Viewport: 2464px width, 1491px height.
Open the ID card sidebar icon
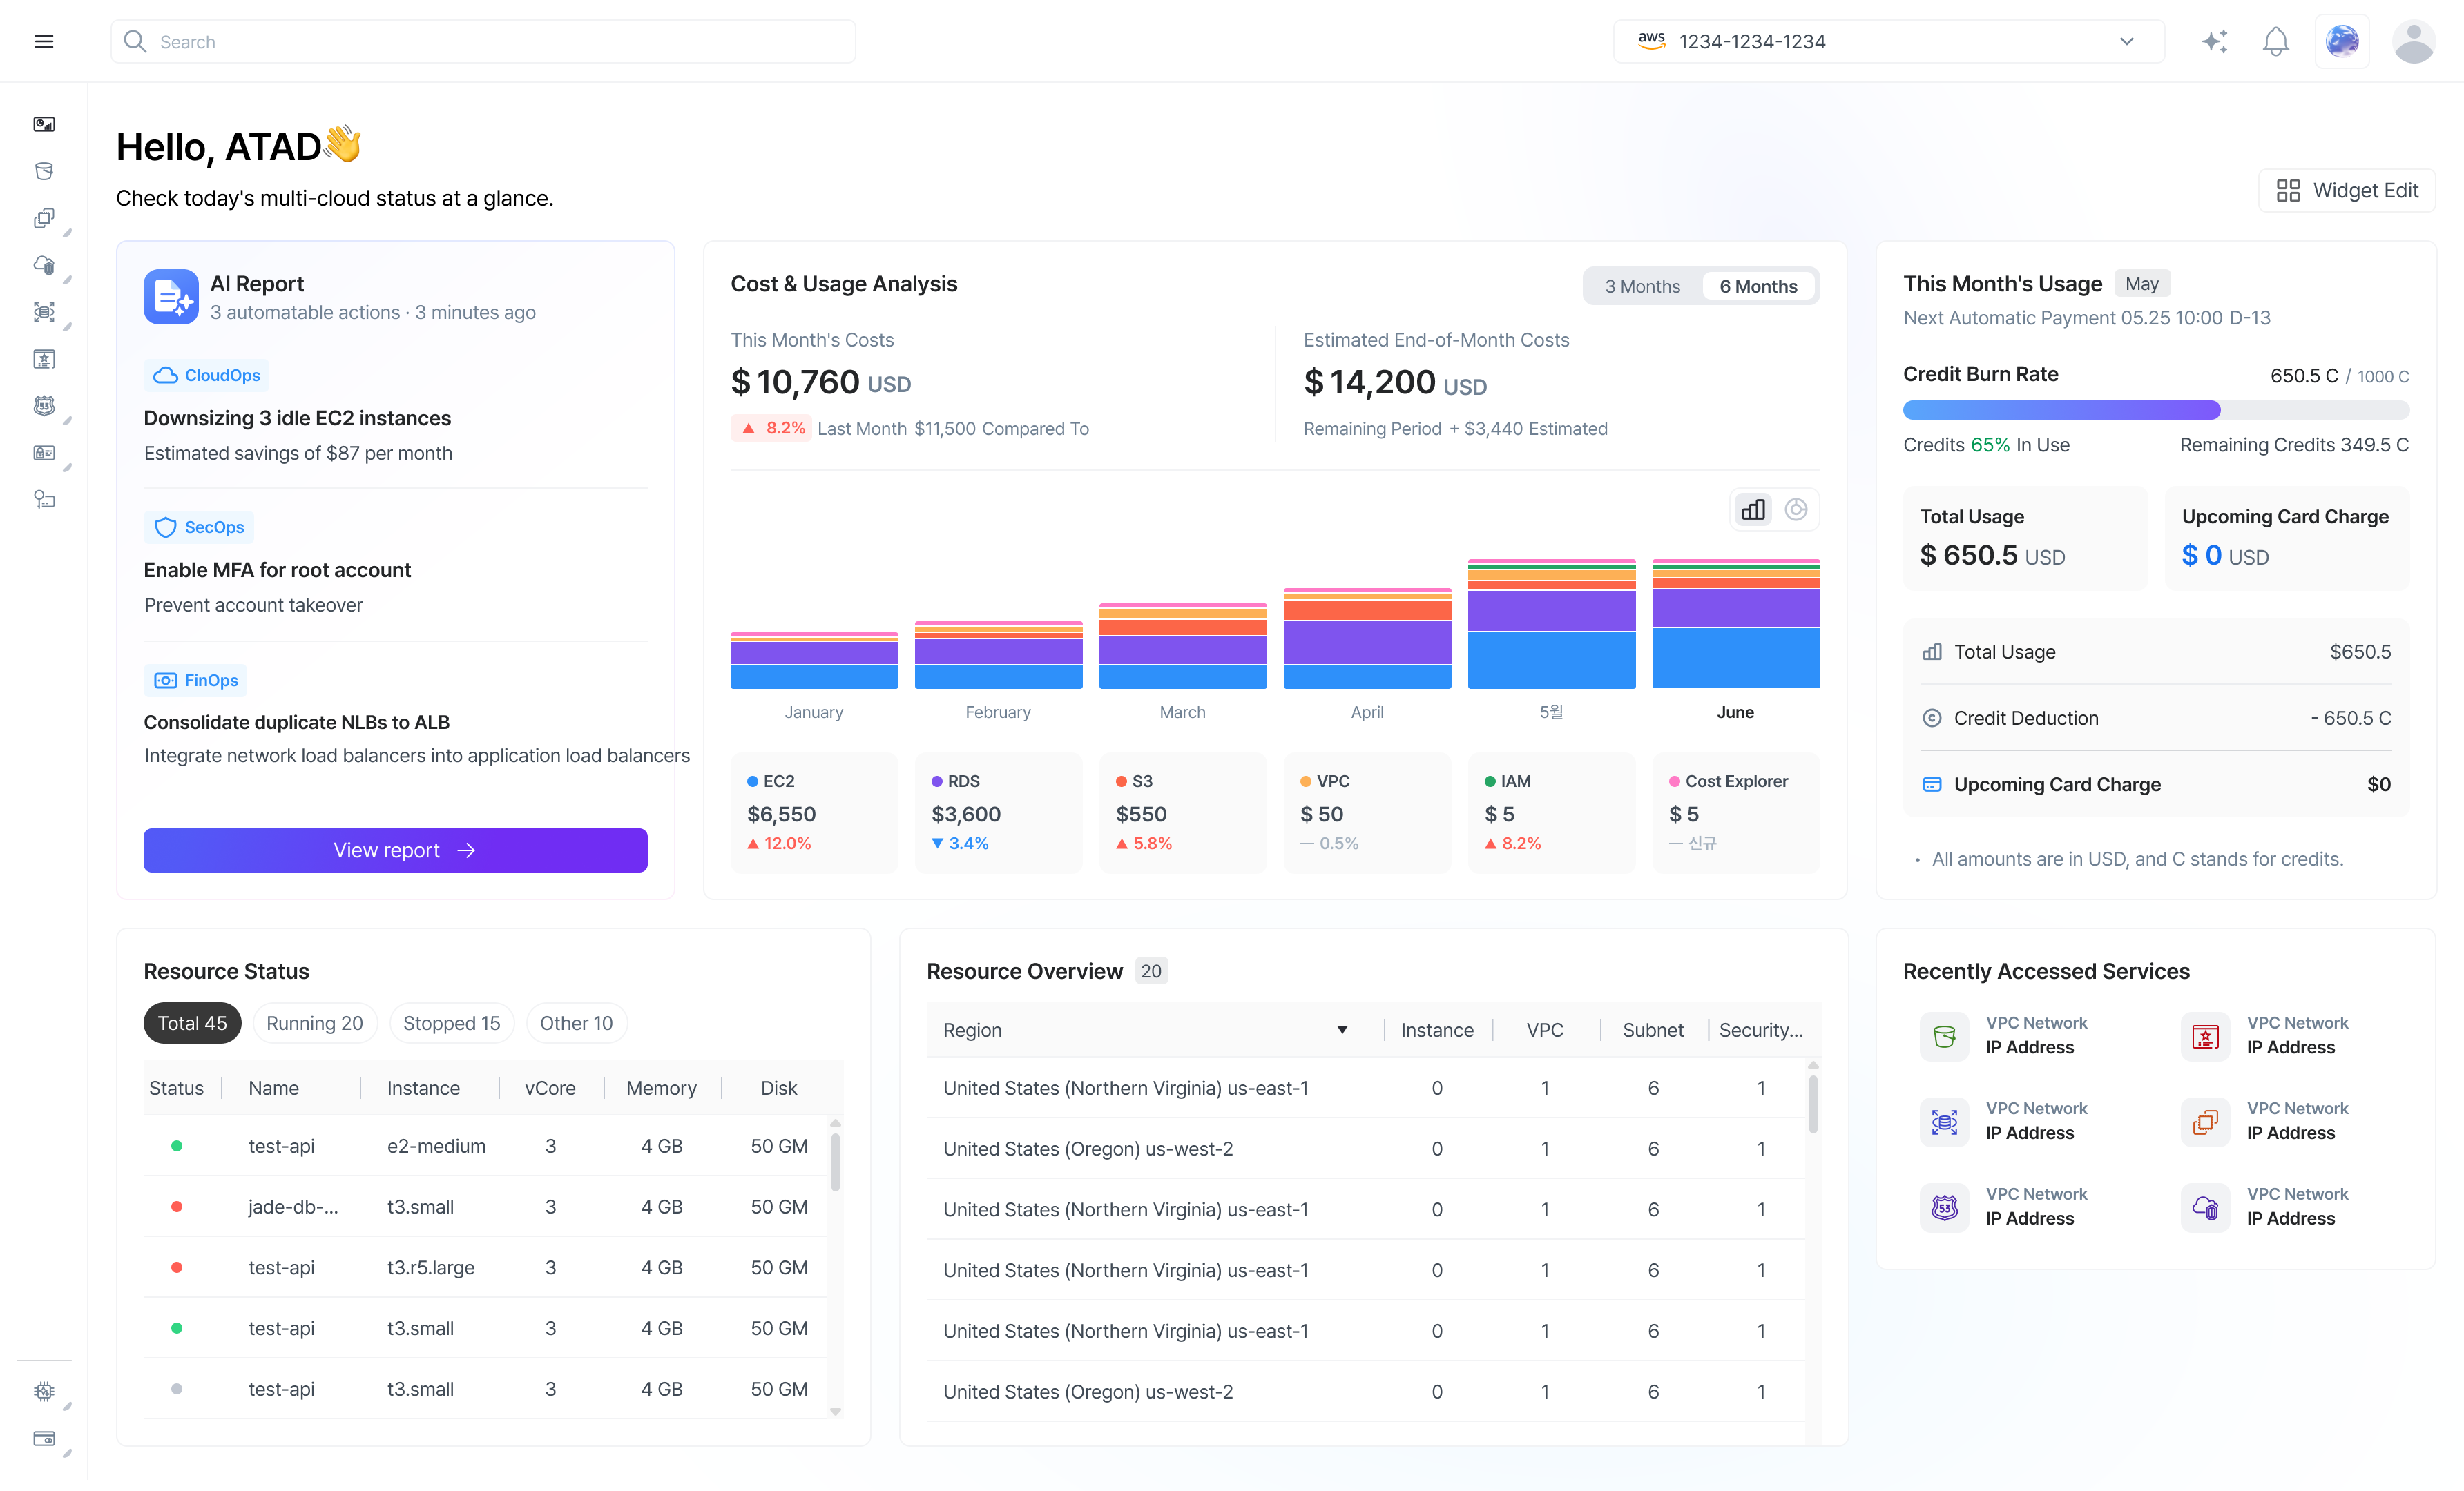click(44, 453)
